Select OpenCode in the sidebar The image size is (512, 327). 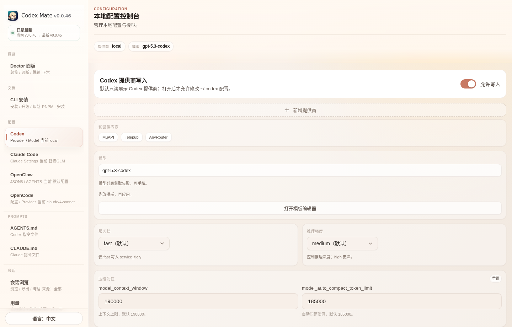(44, 198)
